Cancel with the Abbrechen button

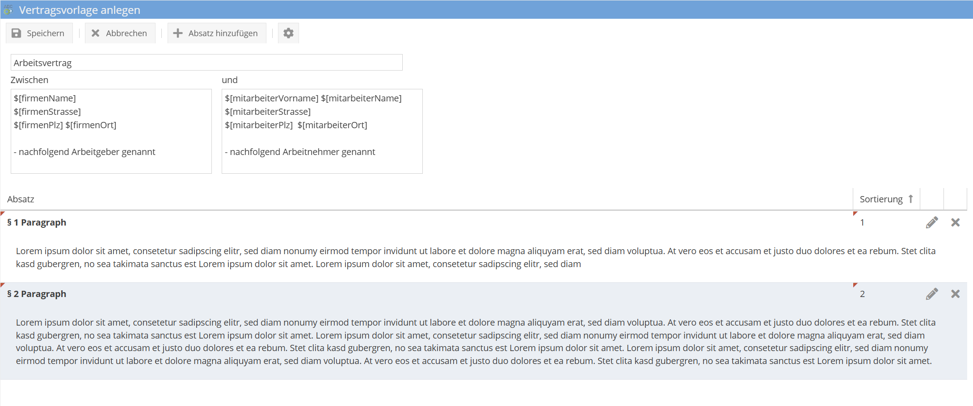coord(120,33)
